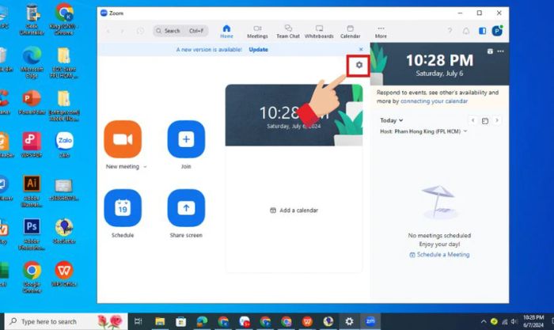
Task: Dismiss the new version banner
Action: click(x=361, y=50)
